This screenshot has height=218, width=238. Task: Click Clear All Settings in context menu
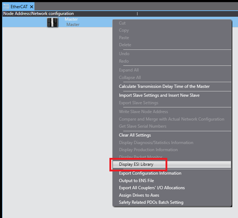pyautogui.click(x=135, y=135)
